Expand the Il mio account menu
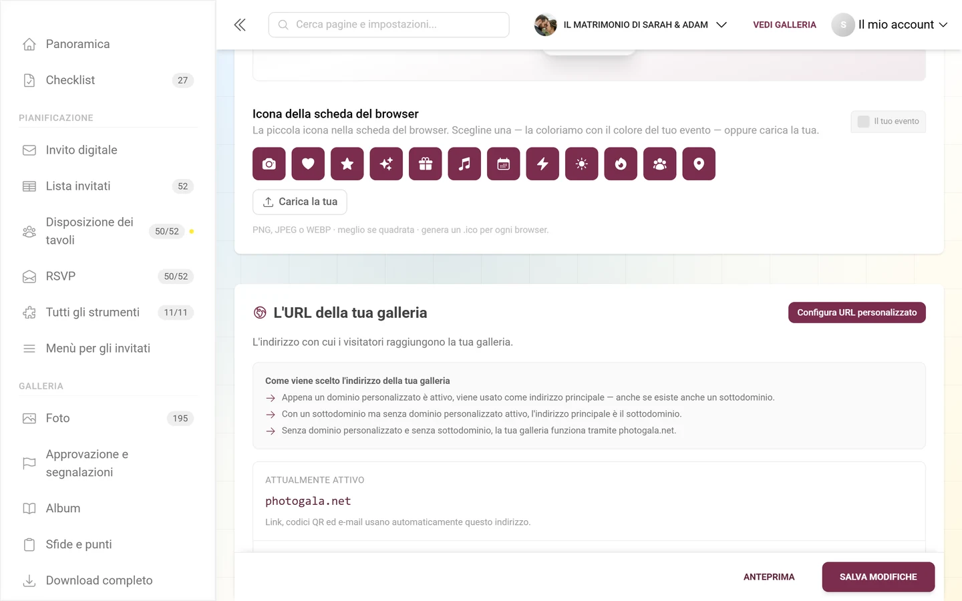This screenshot has width=962, height=601. [x=890, y=25]
